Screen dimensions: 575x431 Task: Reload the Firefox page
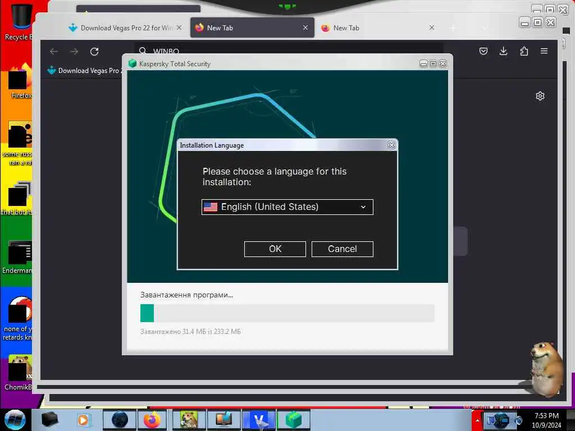click(94, 51)
